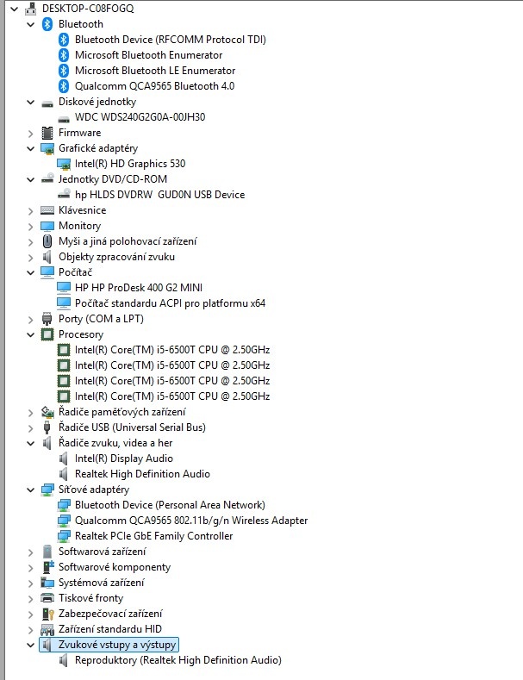Select the Zvukové vstupy a výstupy label

click(x=117, y=645)
